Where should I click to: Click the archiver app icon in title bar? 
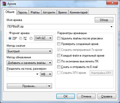pyautogui.click(x=4, y=4)
